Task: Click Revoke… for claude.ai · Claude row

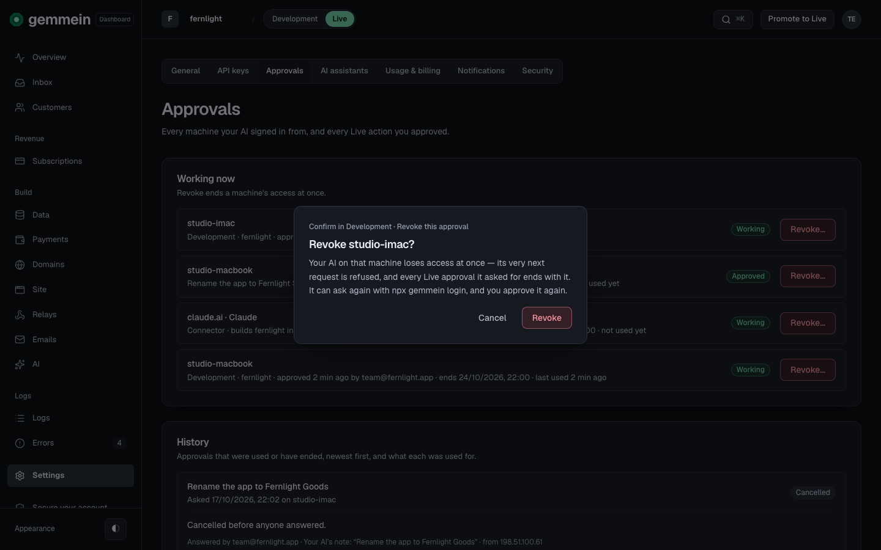Action: [808, 323]
